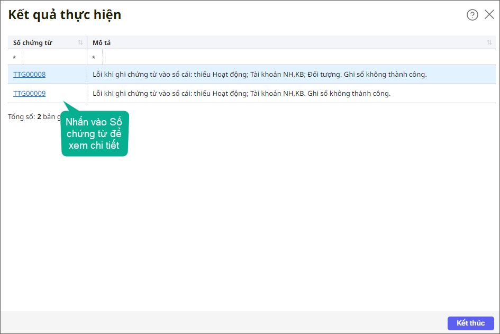Open the help question mark icon
This screenshot has height=334, width=500.
[472, 15]
